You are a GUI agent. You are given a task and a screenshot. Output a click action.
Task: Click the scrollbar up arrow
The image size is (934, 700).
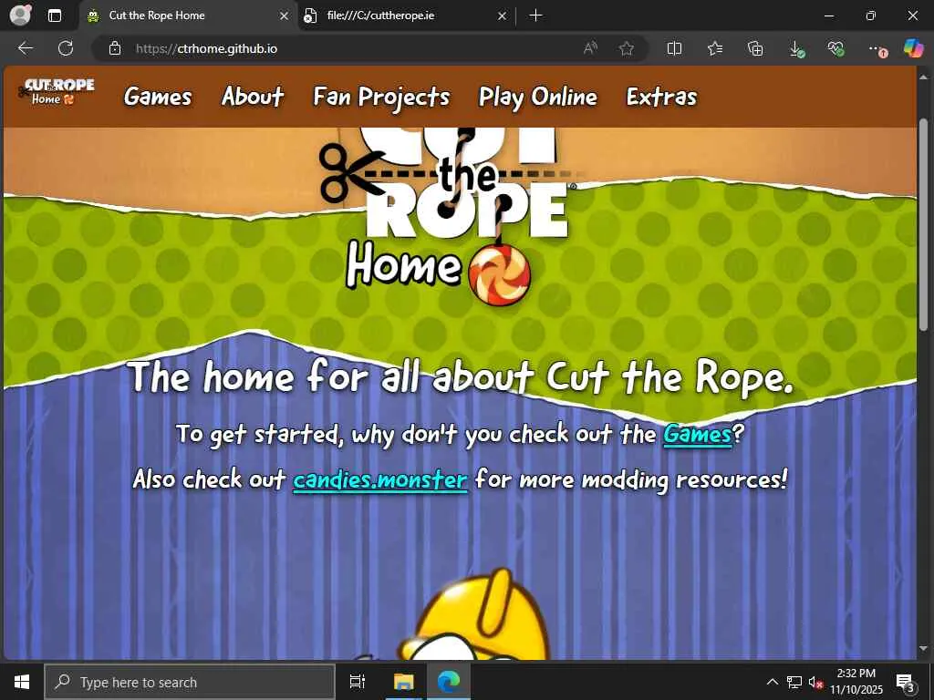[x=923, y=77]
